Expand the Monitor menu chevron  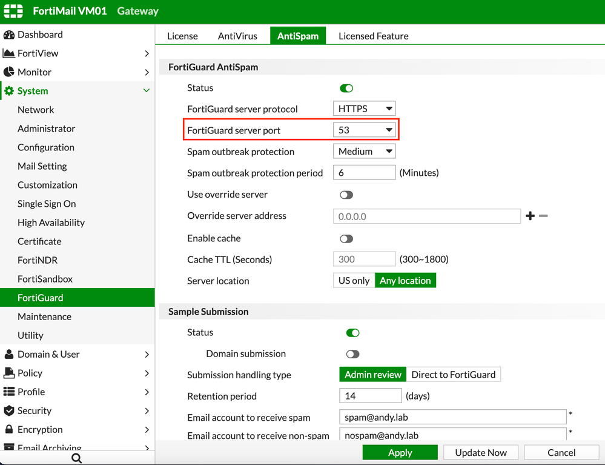pyautogui.click(x=147, y=72)
